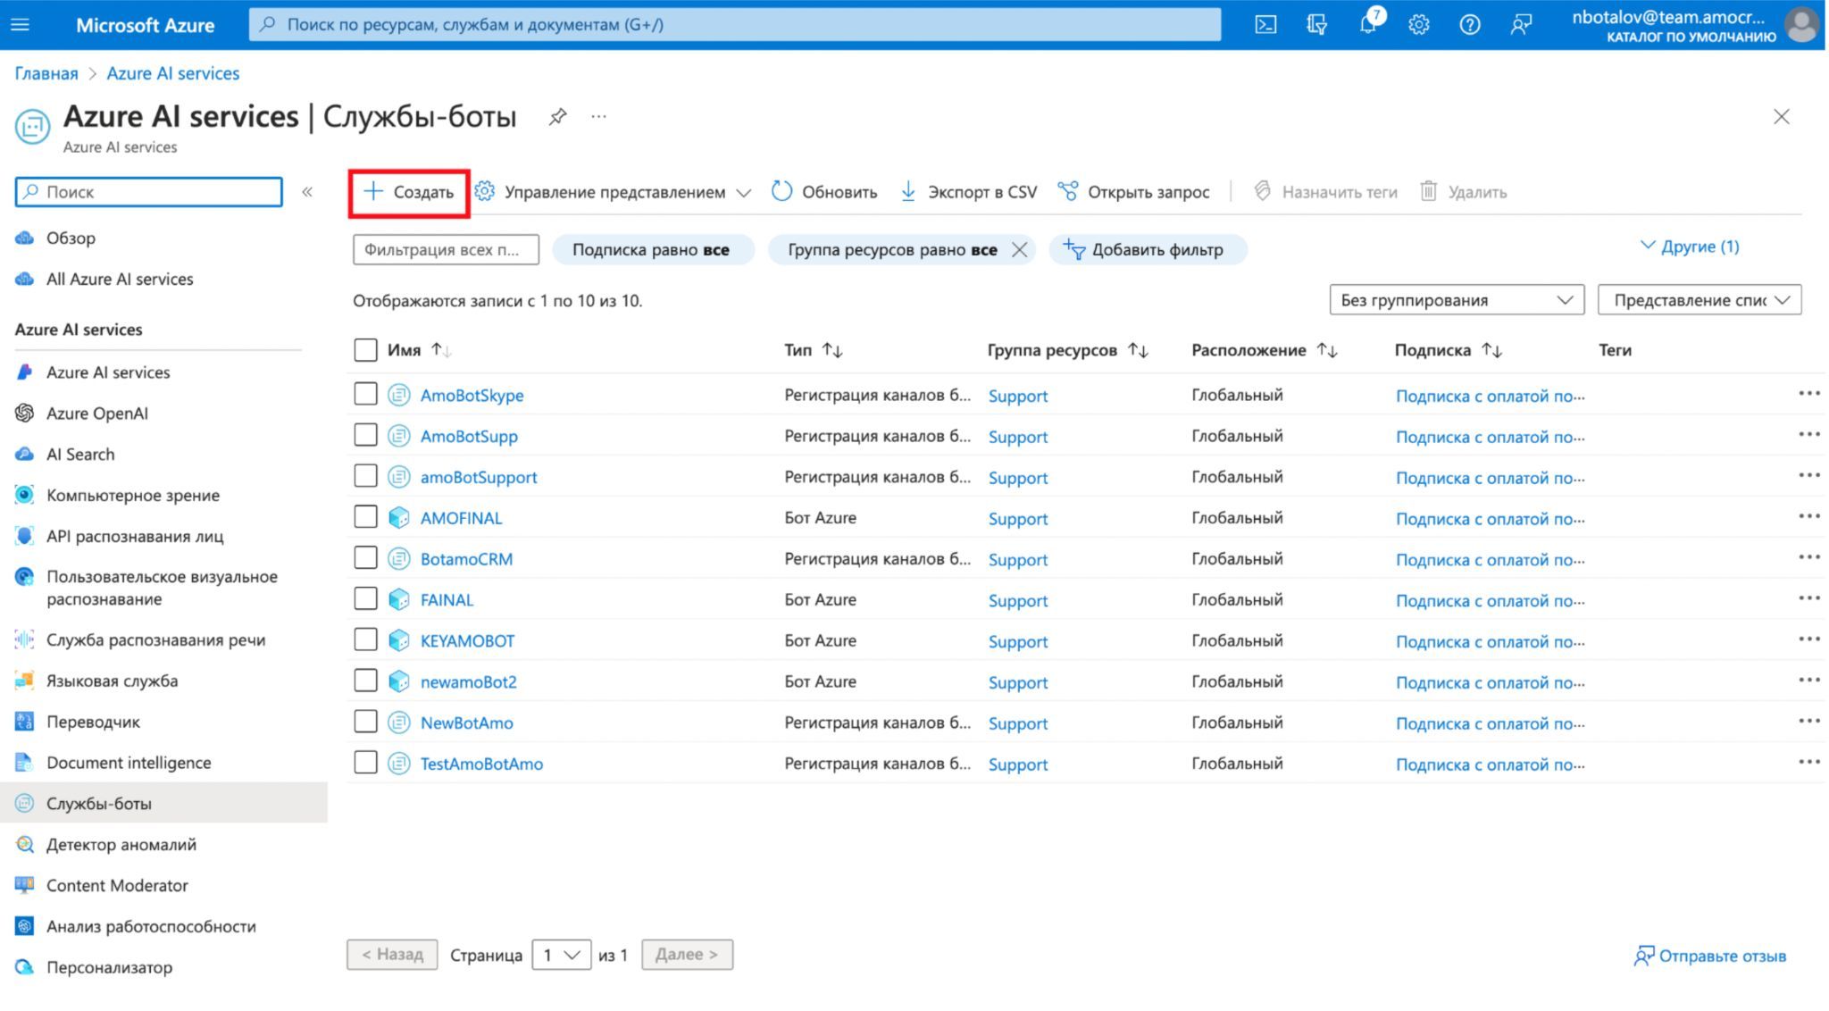Click the Подписка равно все filter pill
This screenshot has height=1011, width=1829.
coord(653,249)
